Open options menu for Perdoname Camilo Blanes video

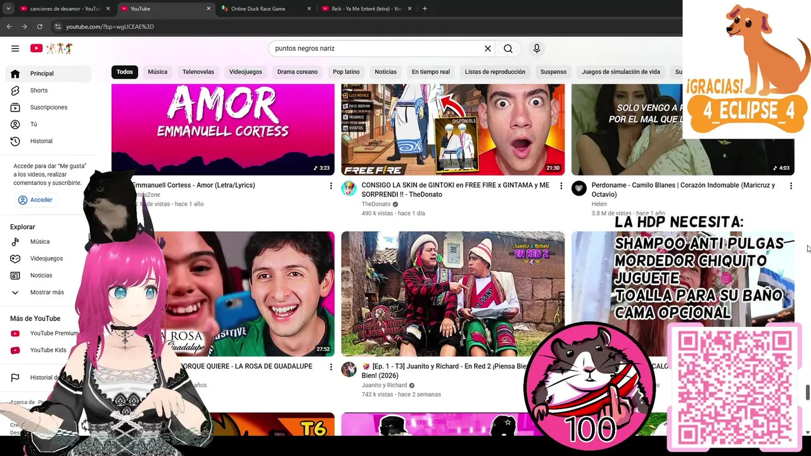tap(791, 186)
